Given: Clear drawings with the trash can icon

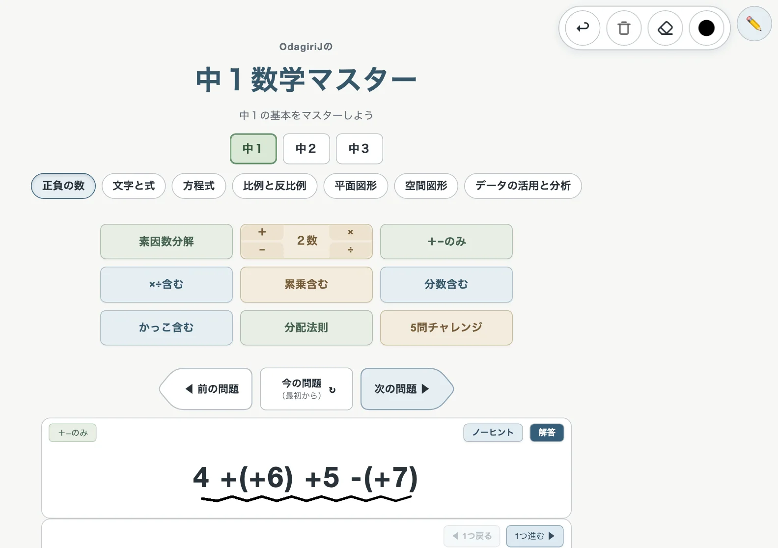Looking at the screenshot, I should point(624,28).
